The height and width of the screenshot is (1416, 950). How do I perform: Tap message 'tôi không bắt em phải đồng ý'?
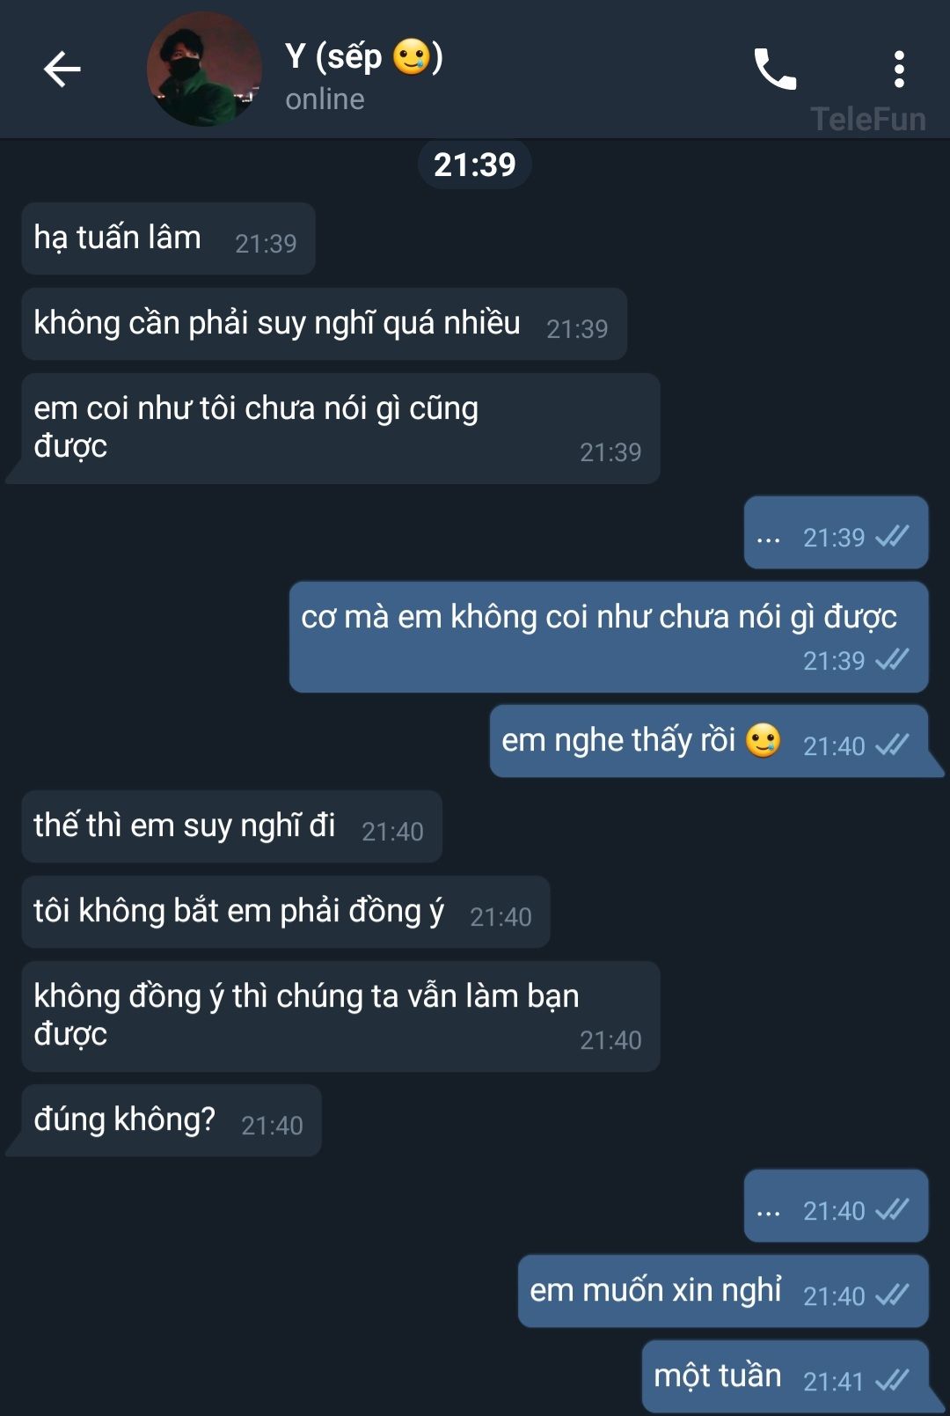[286, 912]
